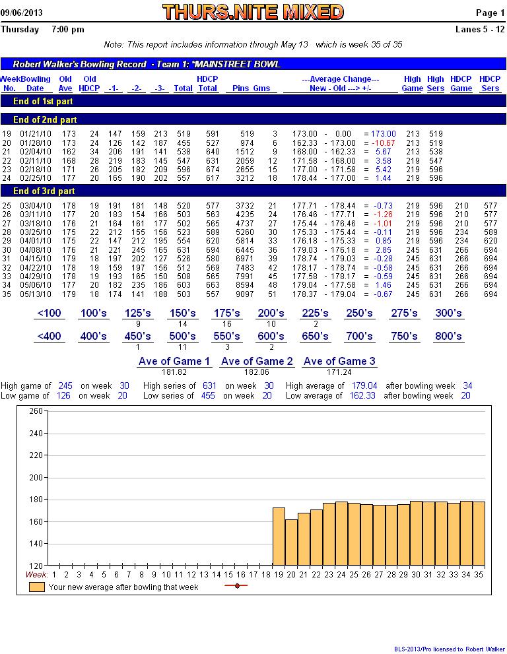
Task: Click the 100's games category link
Action: [94, 313]
